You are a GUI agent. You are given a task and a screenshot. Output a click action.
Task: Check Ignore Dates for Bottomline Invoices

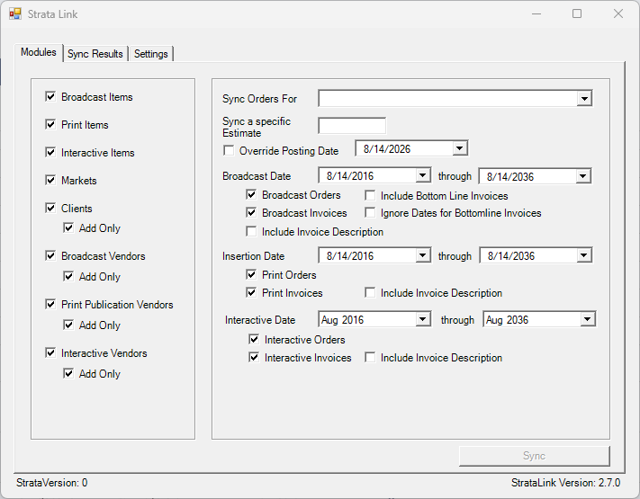click(x=370, y=213)
